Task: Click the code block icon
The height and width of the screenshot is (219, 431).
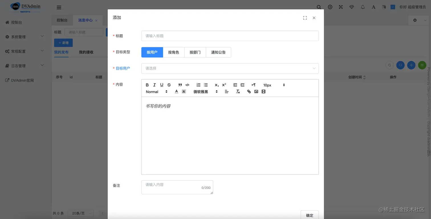Action: click(187, 85)
